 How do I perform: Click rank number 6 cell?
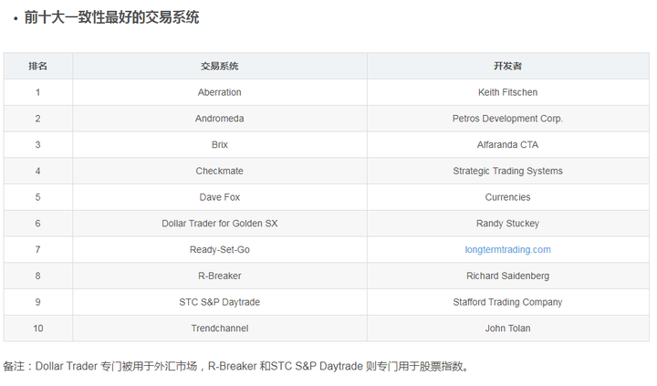point(38,224)
